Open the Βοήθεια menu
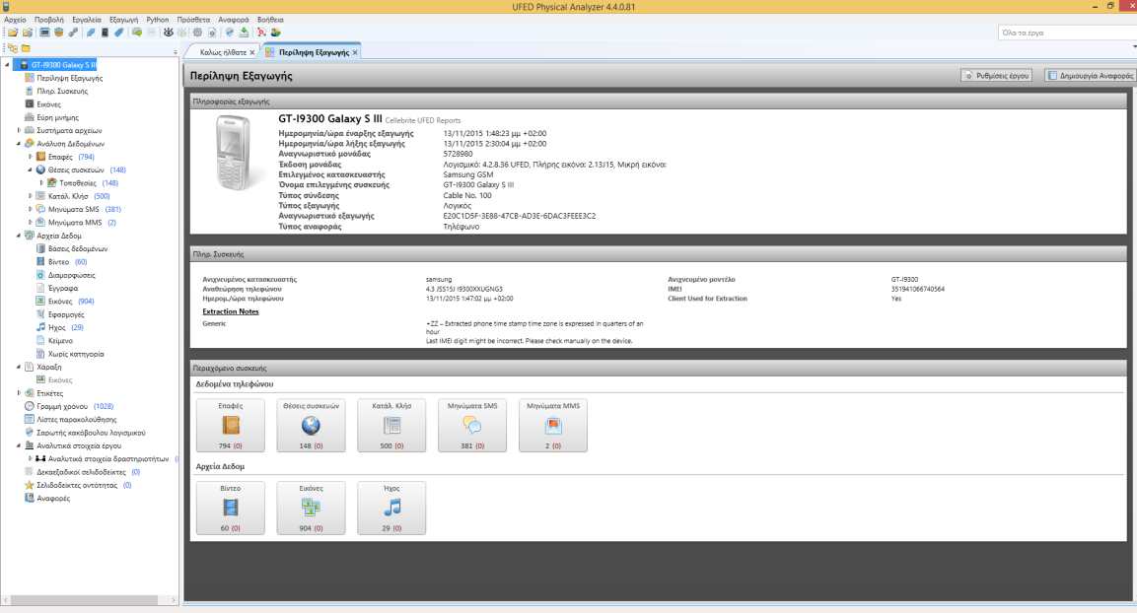 pos(270,20)
